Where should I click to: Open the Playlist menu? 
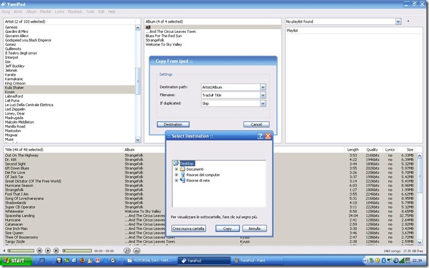[45, 12]
